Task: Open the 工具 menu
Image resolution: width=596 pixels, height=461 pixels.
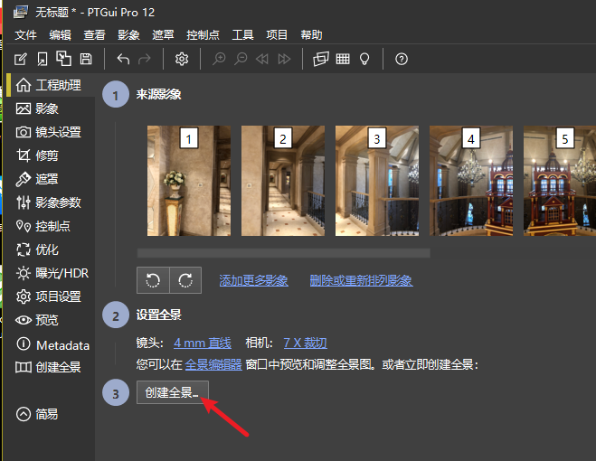Action: tap(243, 35)
